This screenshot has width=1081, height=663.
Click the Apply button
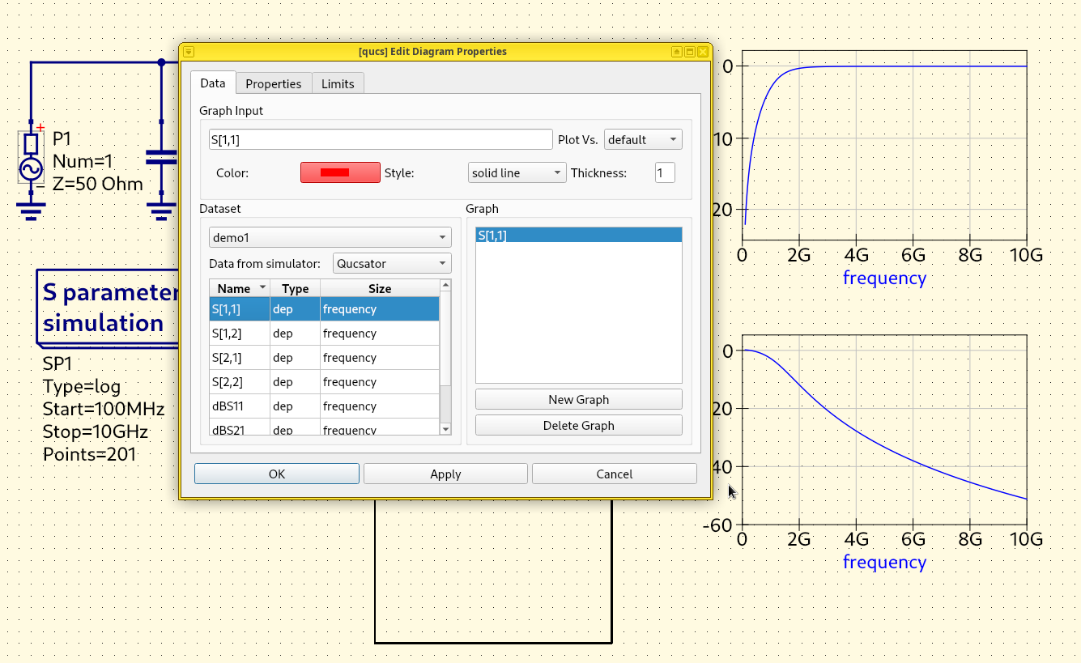pos(445,474)
